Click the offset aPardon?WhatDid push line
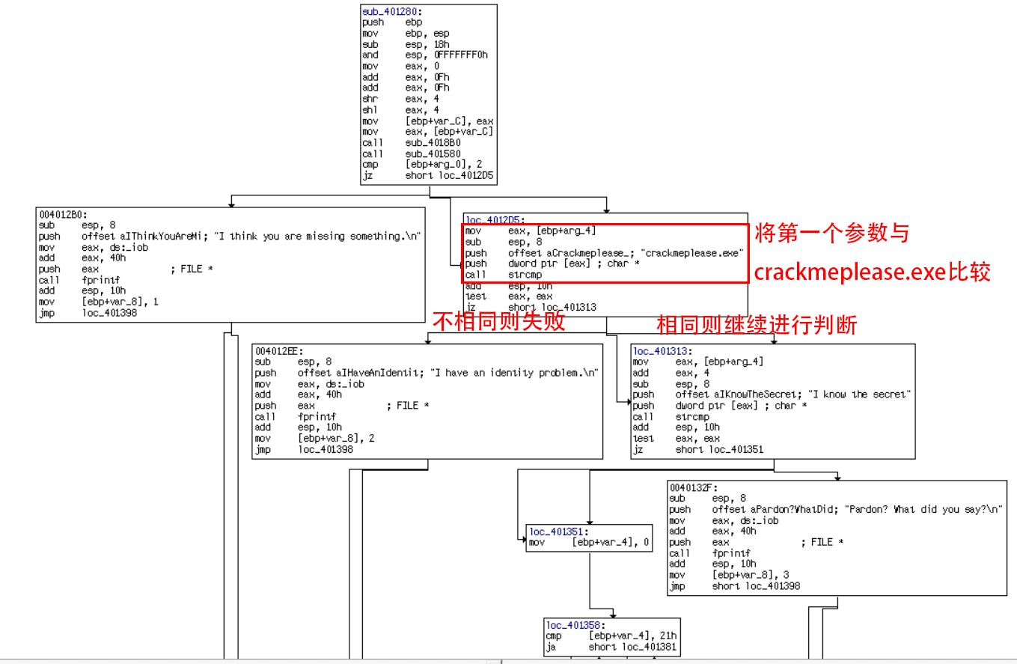The image size is (1017, 664). coord(836,509)
